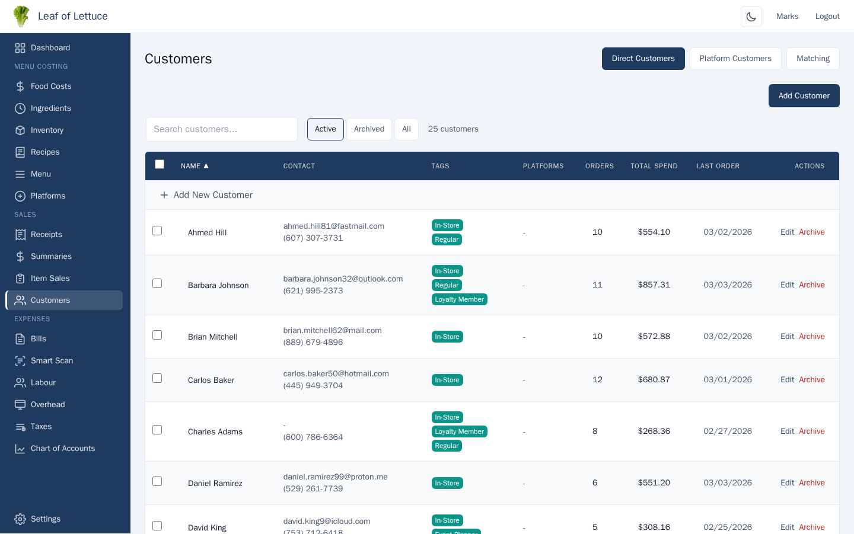Viewport: 854px width, 534px height.
Task: Click the Inventory box icon in sidebar
Action: click(20, 130)
